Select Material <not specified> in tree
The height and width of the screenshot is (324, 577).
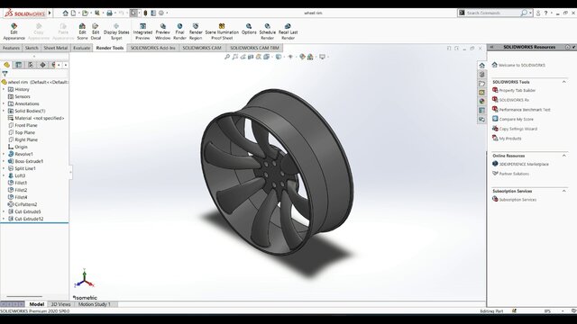(x=40, y=118)
